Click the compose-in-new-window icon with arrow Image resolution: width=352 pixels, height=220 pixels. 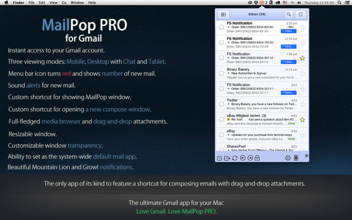point(227,158)
